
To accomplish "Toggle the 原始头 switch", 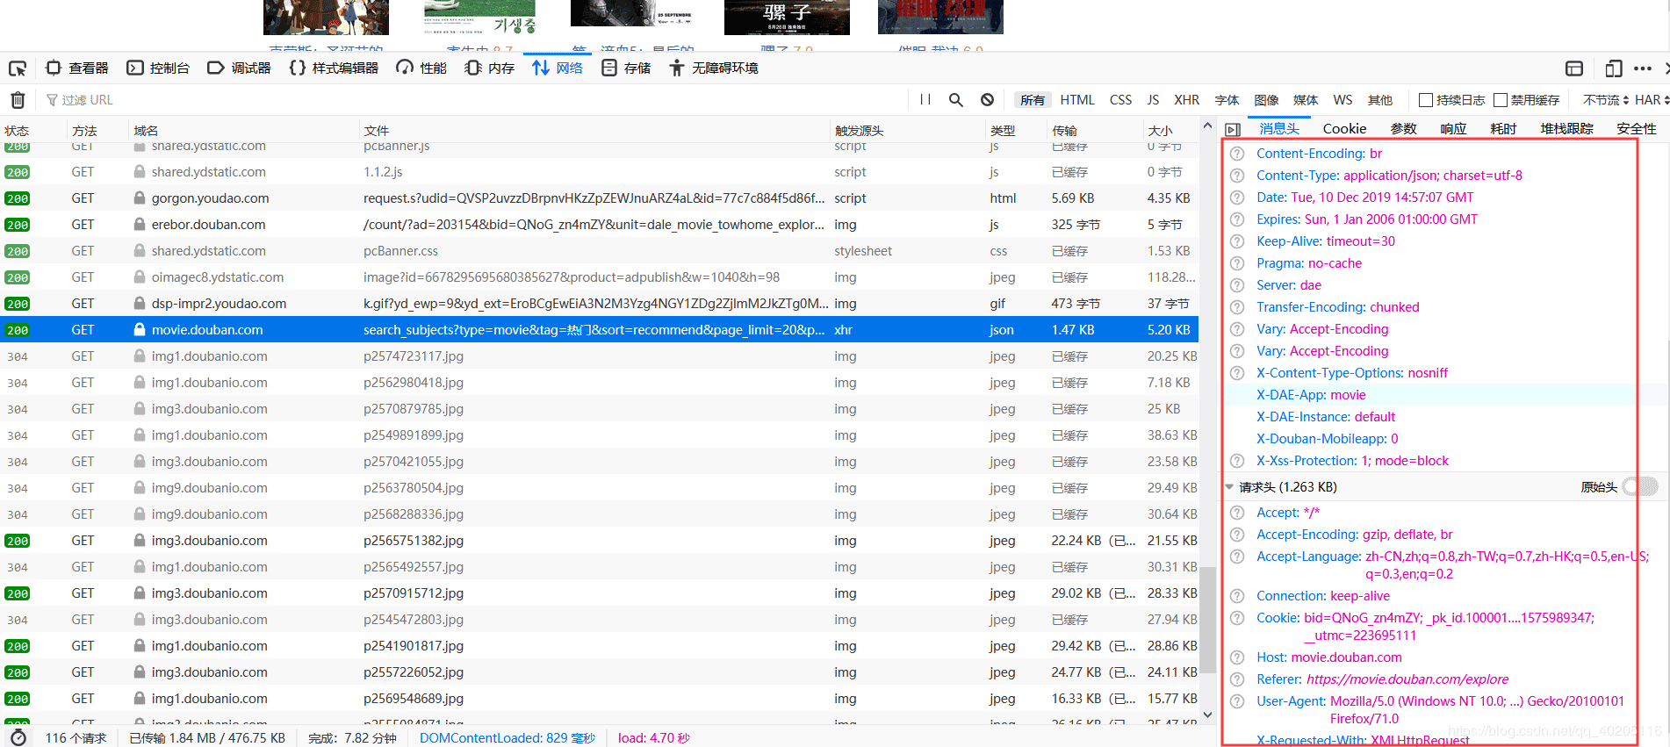I will click(1639, 487).
